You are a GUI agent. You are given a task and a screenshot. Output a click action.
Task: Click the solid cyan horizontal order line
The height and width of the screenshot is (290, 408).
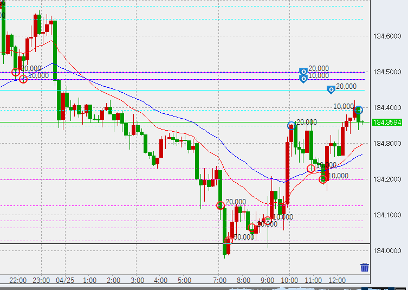tap(163, 90)
